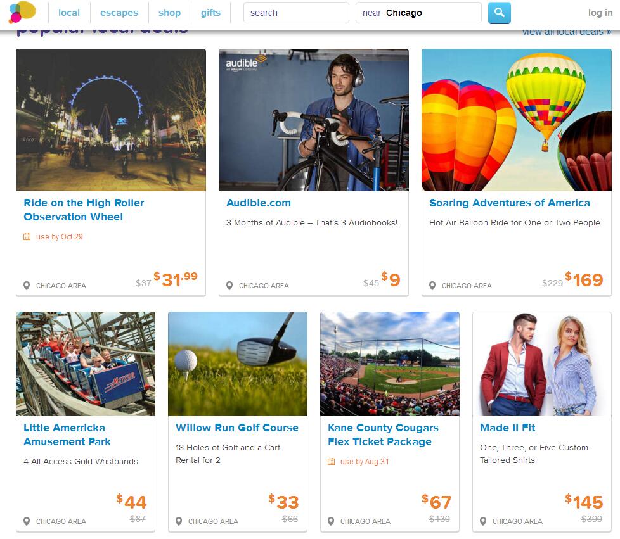The image size is (620, 539).
Task: Open 'Ride on the High Roller Observation Wheel' title
Action: pyautogui.click(x=84, y=210)
